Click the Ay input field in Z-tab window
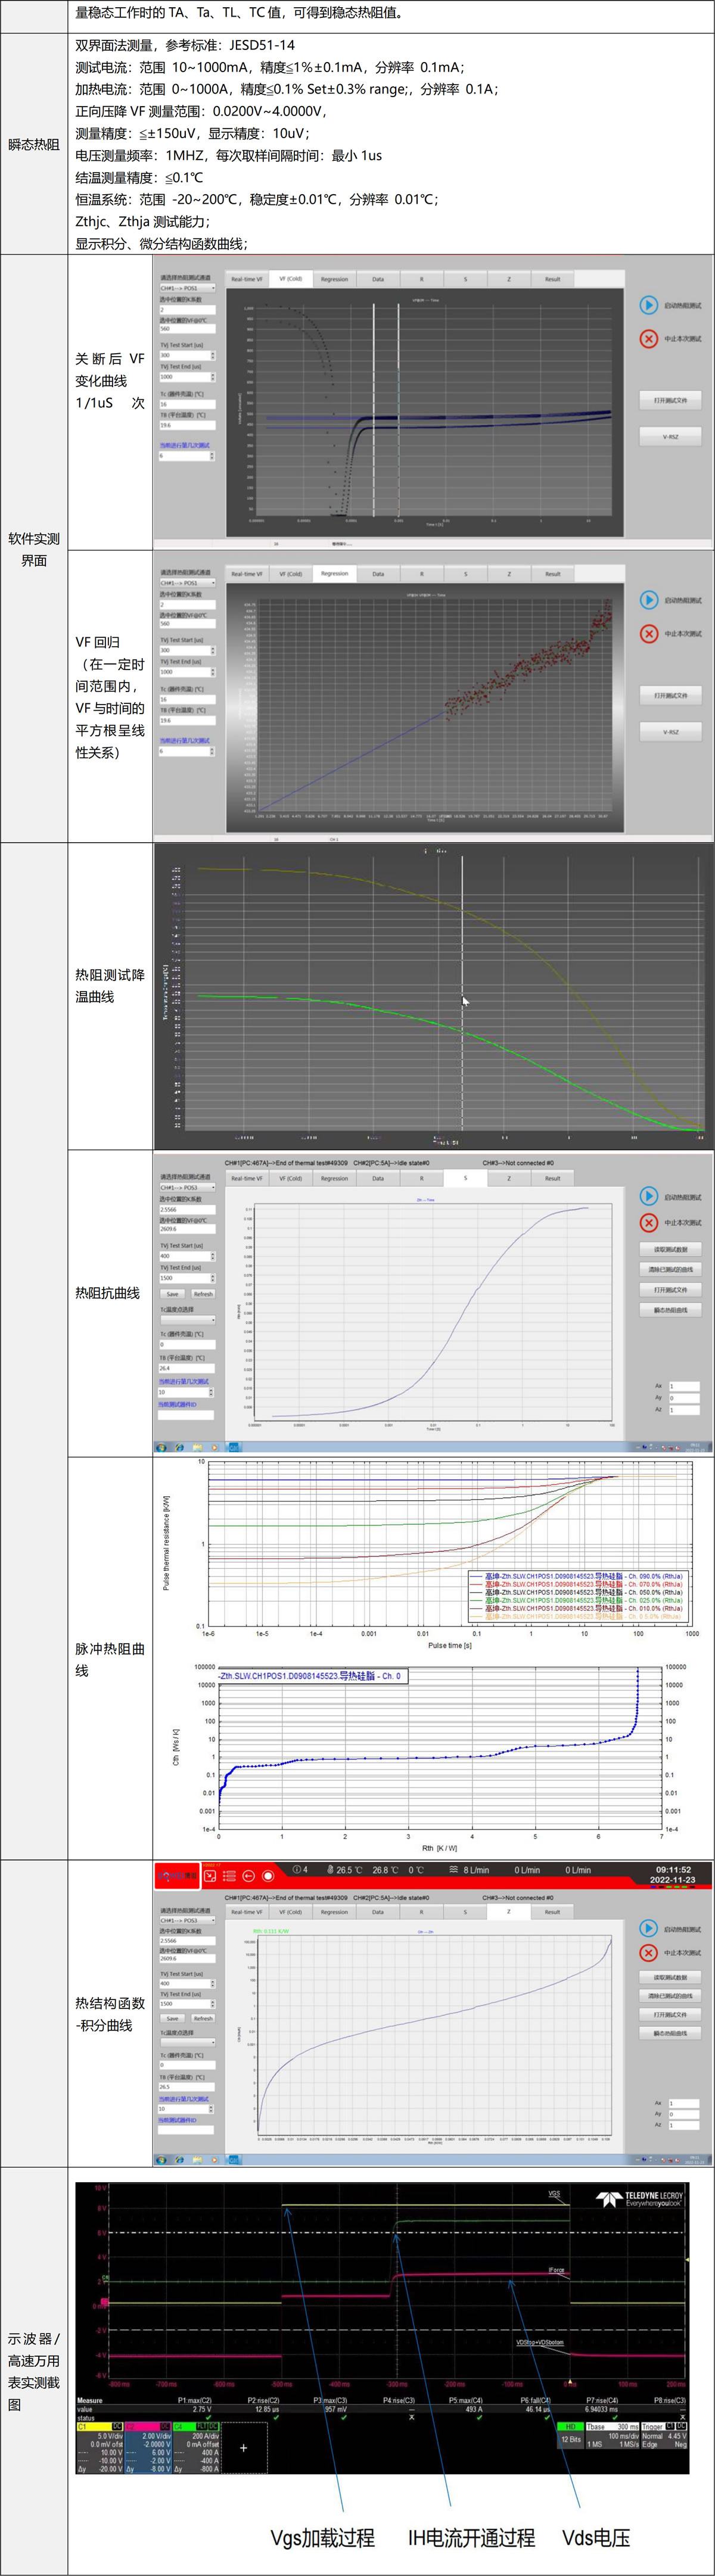The height and width of the screenshot is (2576, 715). tap(684, 2114)
